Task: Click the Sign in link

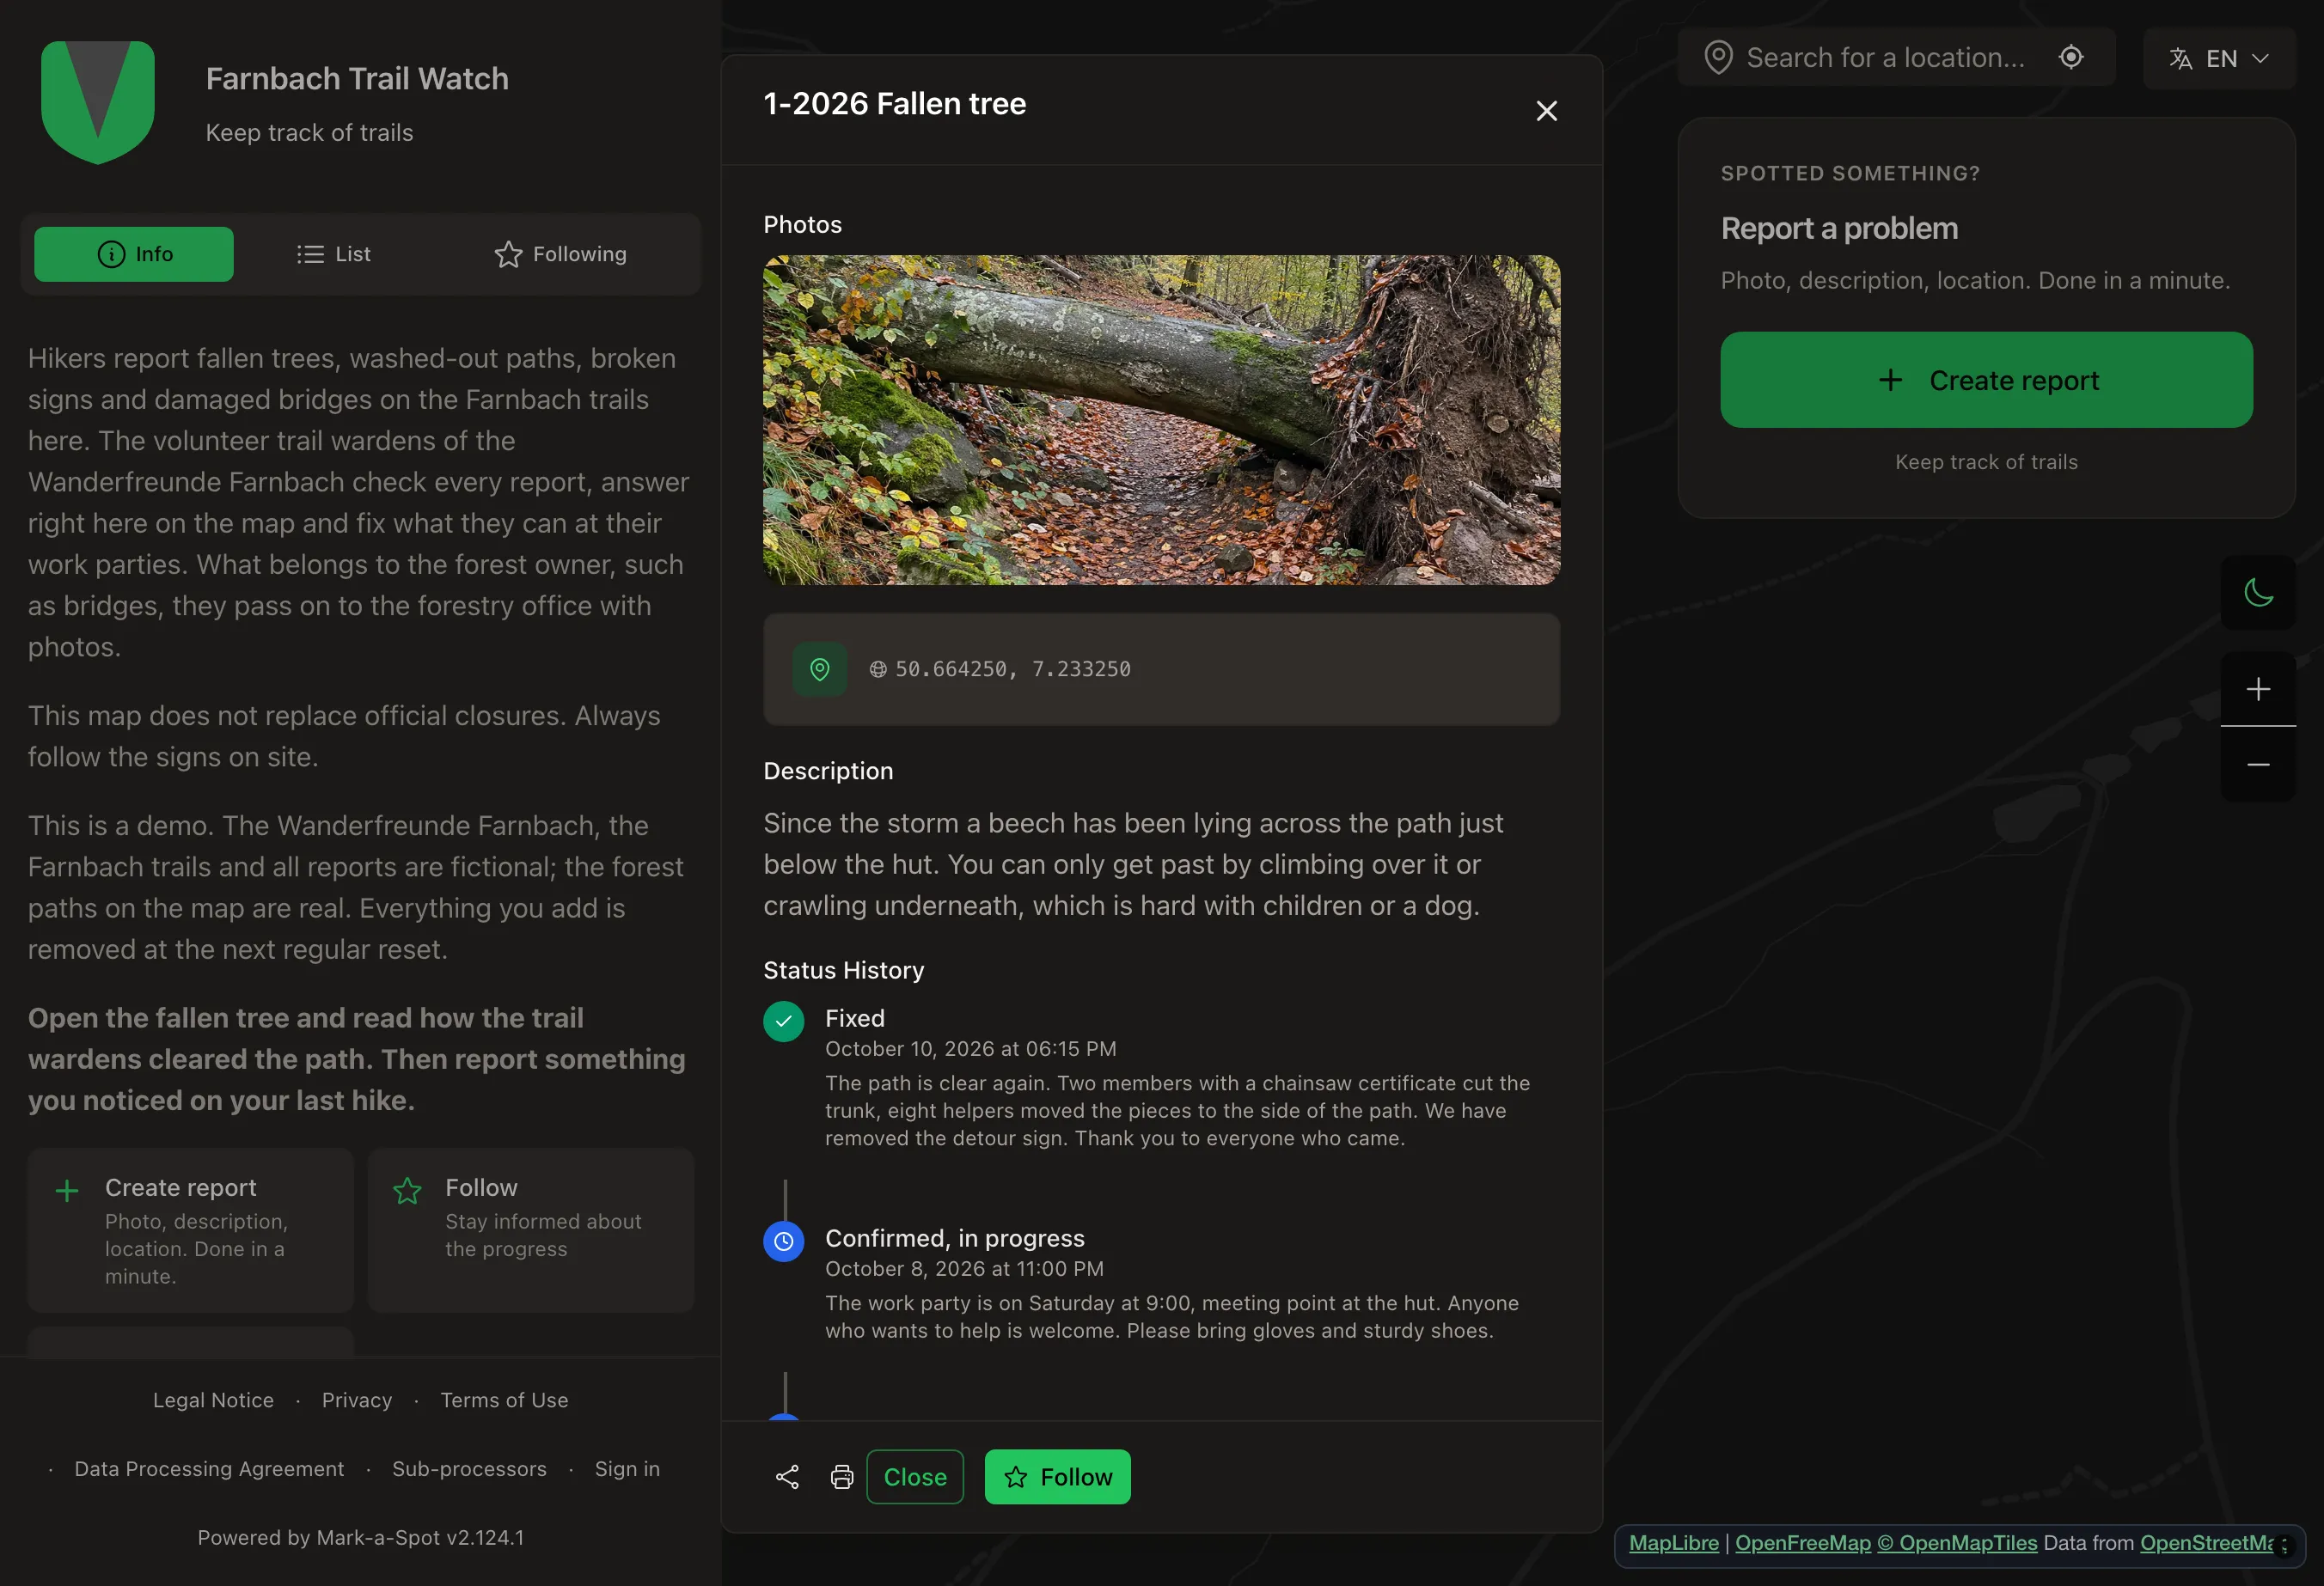Action: [627, 1469]
